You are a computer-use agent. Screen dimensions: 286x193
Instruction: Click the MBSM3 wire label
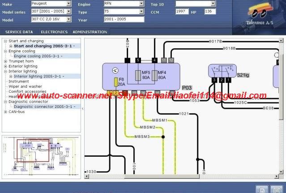[x=142, y=137]
